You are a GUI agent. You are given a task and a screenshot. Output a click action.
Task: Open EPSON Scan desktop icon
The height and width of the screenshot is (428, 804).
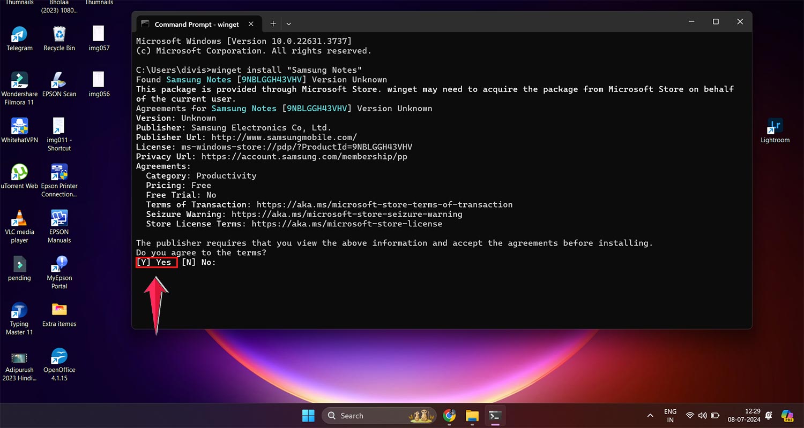pyautogui.click(x=59, y=81)
